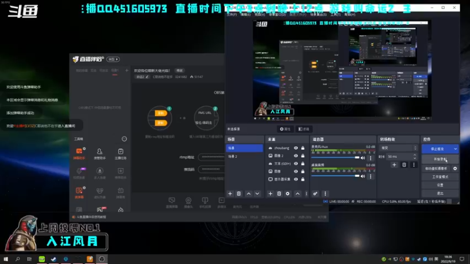Open the 渐变 transition type dropdown
The width and height of the screenshot is (470, 264).
(398, 148)
